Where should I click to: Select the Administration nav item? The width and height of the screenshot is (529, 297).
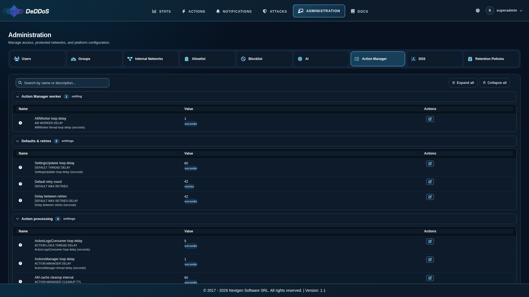[x=319, y=11]
